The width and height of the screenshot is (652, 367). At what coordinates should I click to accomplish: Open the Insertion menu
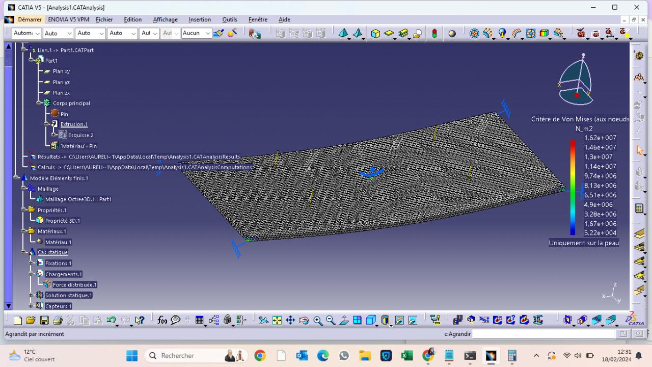point(199,19)
